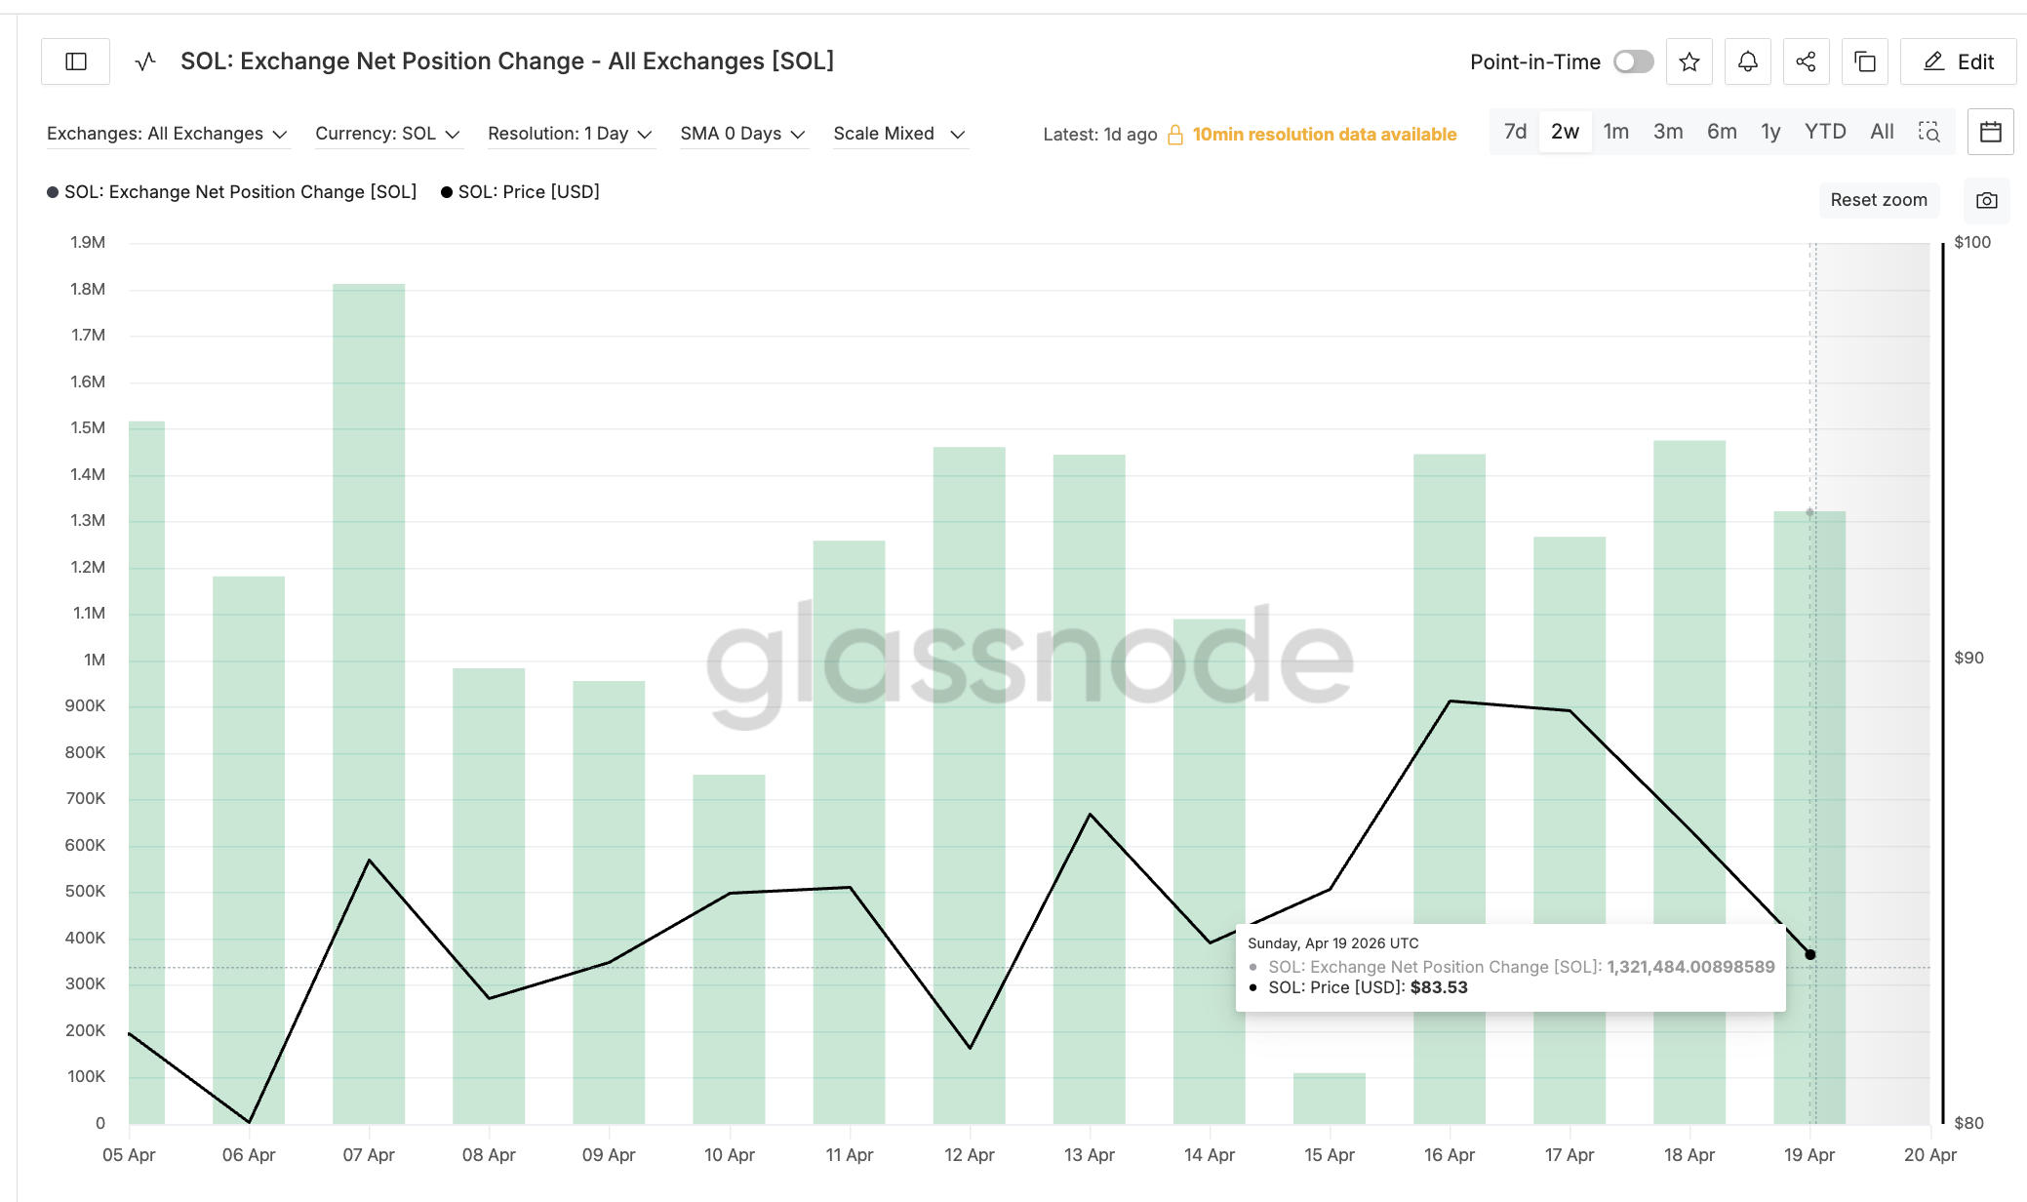Enable the Point-in-Time switch
This screenshot has width=2027, height=1202.
(1633, 61)
